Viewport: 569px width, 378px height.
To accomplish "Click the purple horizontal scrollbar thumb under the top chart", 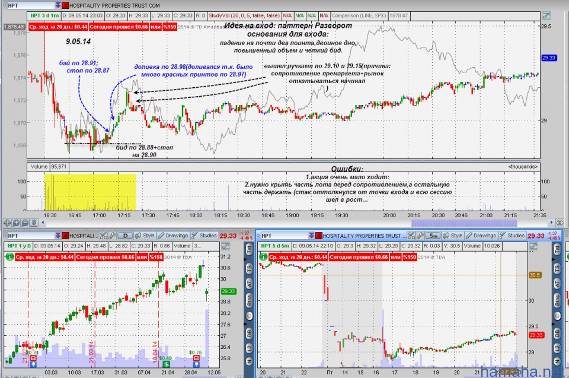I will coord(463,223).
